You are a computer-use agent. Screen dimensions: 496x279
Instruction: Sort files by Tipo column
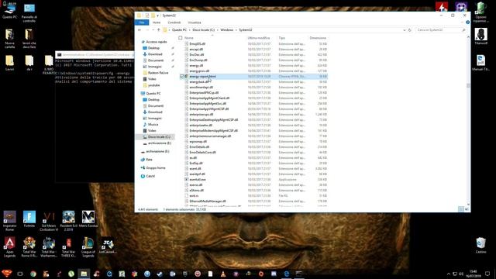point(282,38)
